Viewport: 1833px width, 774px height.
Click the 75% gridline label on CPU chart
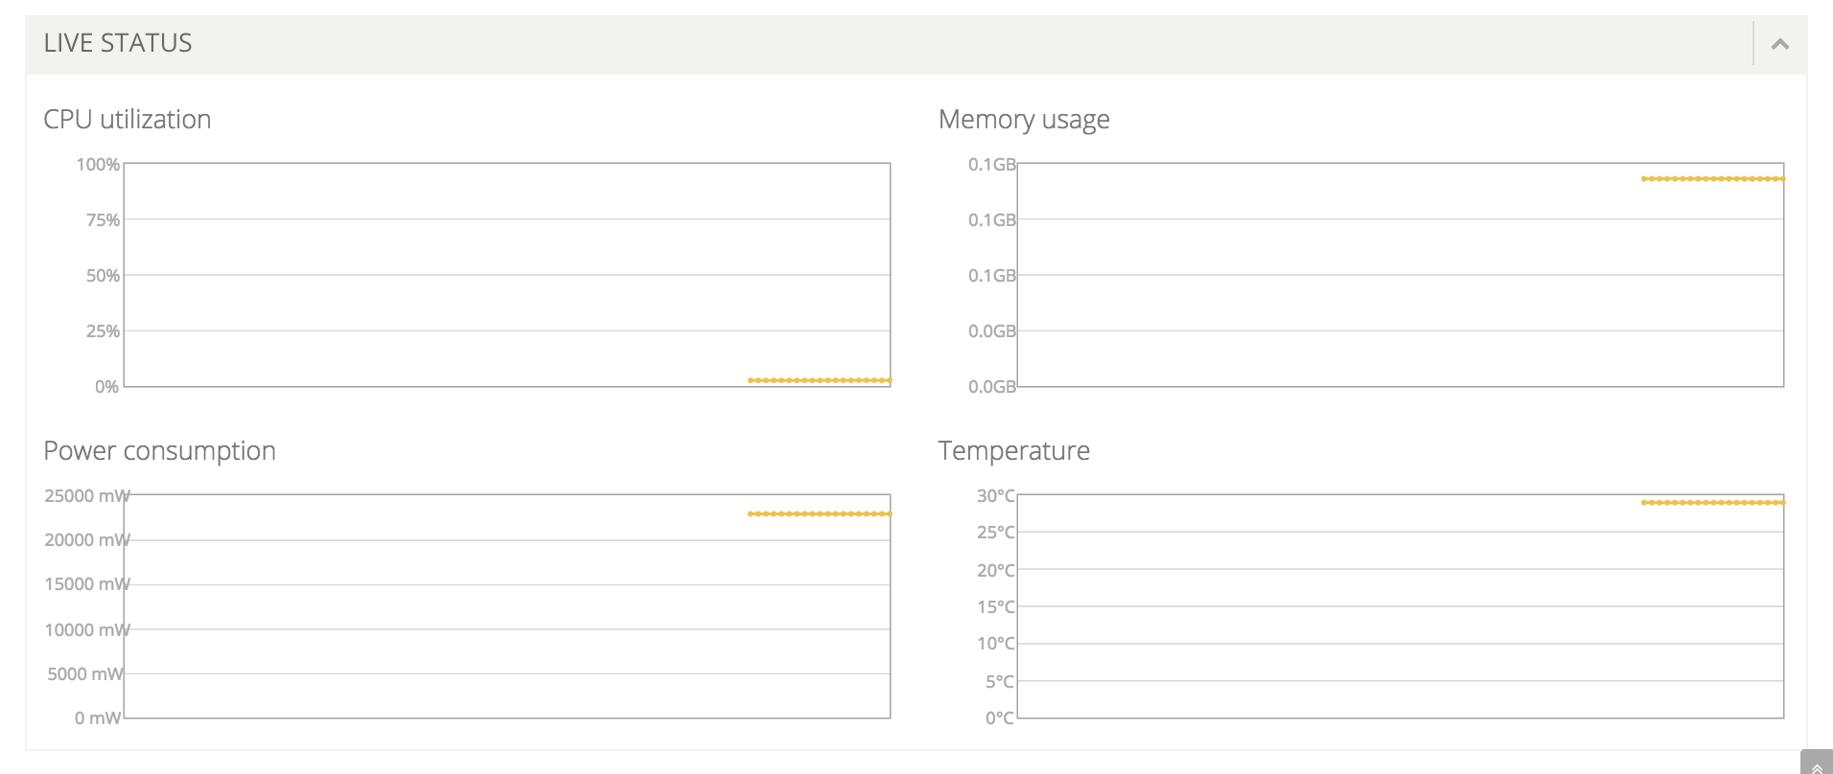click(x=103, y=220)
